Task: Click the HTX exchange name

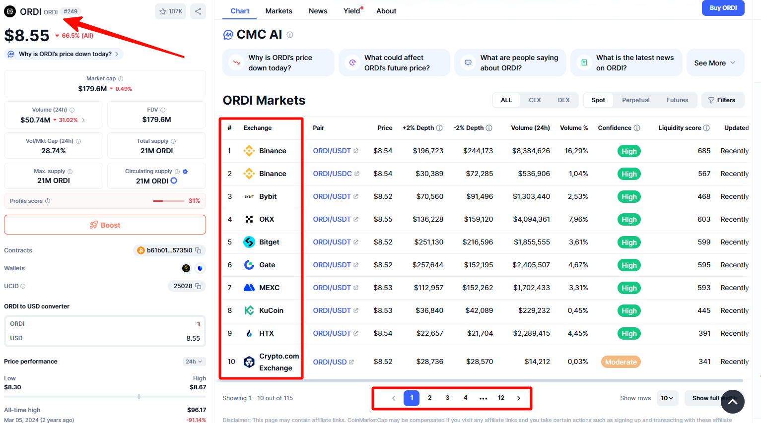Action: (x=267, y=333)
